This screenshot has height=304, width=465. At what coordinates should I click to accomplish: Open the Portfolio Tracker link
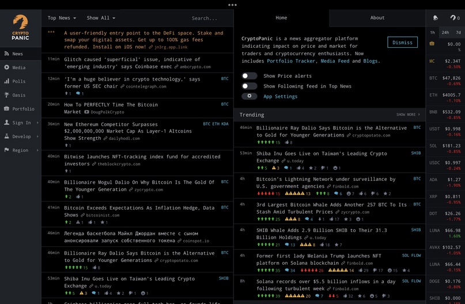tap(291, 60)
